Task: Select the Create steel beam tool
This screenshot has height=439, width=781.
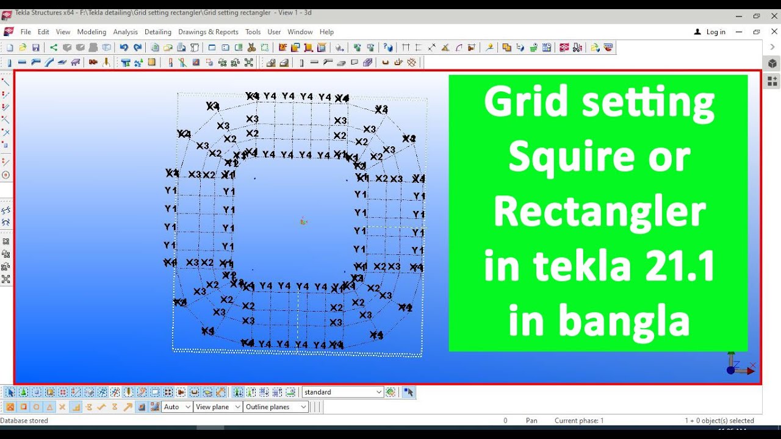Action: pyautogui.click(x=22, y=62)
